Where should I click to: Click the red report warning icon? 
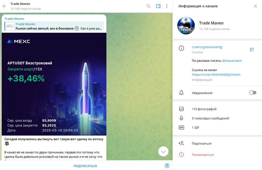(181, 155)
